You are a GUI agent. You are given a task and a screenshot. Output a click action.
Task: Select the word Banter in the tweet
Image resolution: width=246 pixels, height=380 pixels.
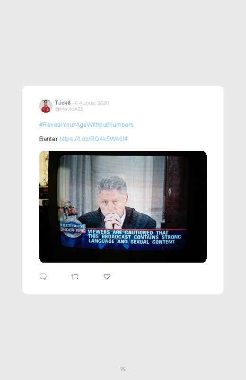[48, 139]
